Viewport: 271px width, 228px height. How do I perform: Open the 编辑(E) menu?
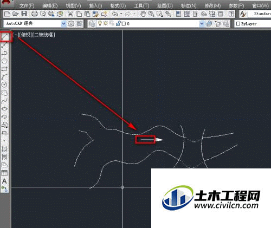[x=50, y=6]
